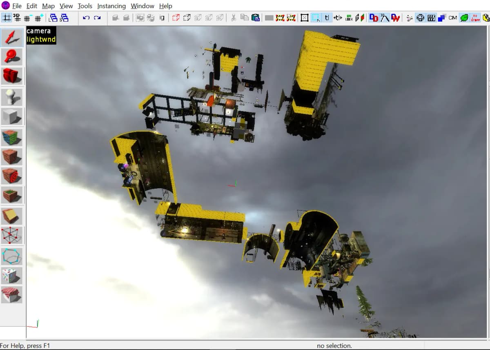
Task: Open the camera view type label
Action: point(39,31)
